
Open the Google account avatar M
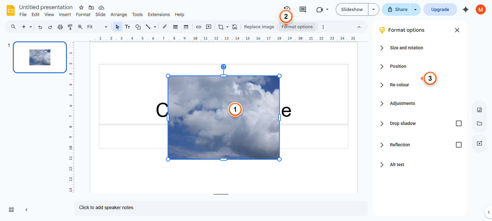pos(480,9)
